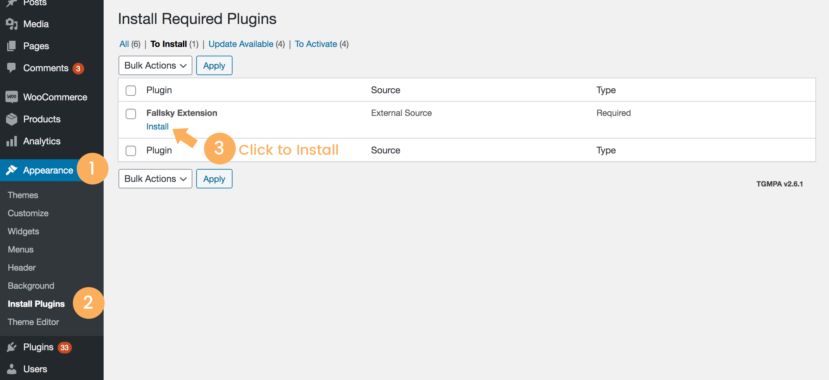Open Customize from the Appearance submenu

pyautogui.click(x=28, y=213)
